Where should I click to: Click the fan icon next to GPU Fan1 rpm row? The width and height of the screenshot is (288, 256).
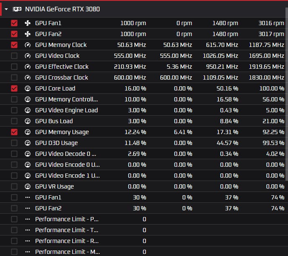coord(28,23)
